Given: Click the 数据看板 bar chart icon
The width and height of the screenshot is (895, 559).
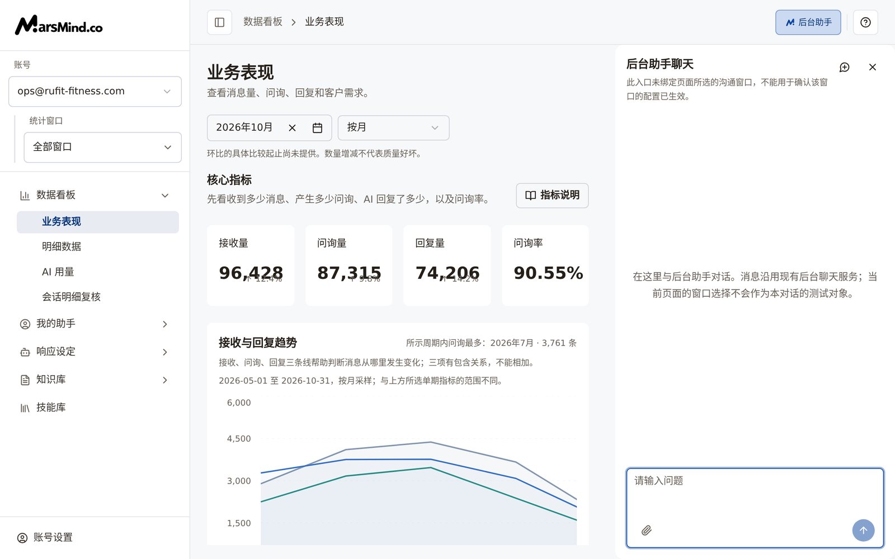Looking at the screenshot, I should click(x=25, y=196).
